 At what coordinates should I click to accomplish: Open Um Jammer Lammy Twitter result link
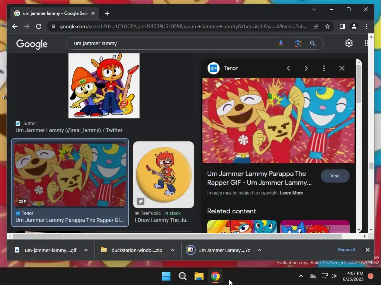tap(69, 130)
